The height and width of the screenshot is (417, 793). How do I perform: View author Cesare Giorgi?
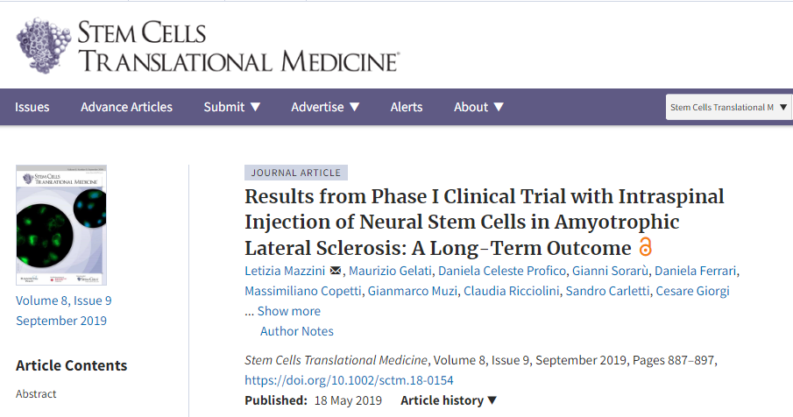[694, 290]
